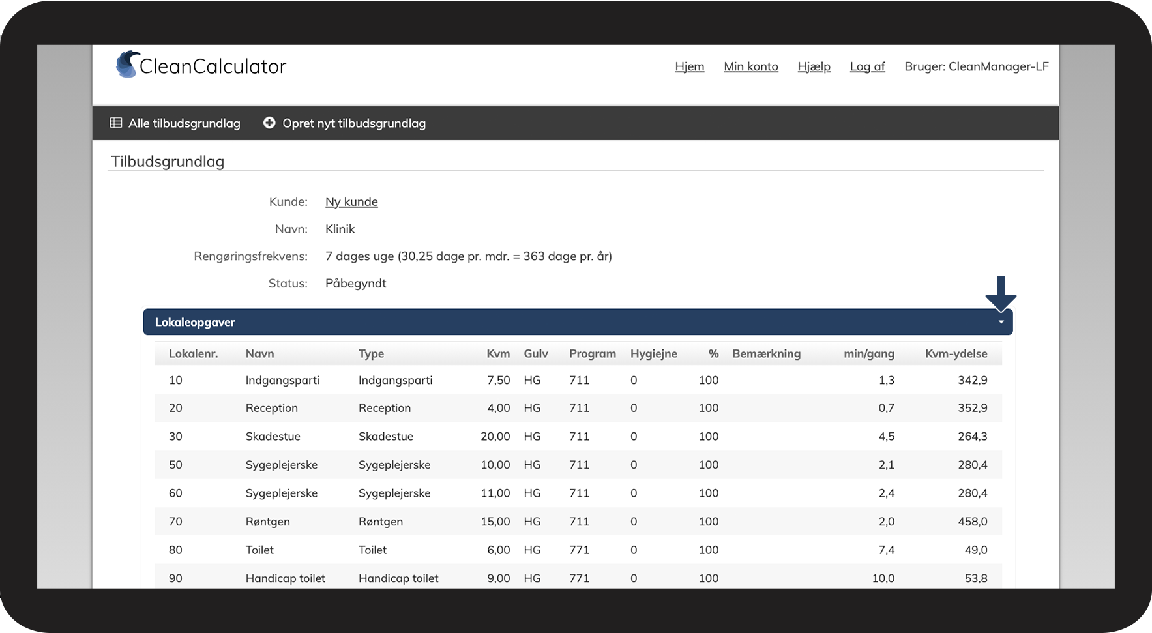
Task: Select the Handicap toilet row
Action: 578,578
